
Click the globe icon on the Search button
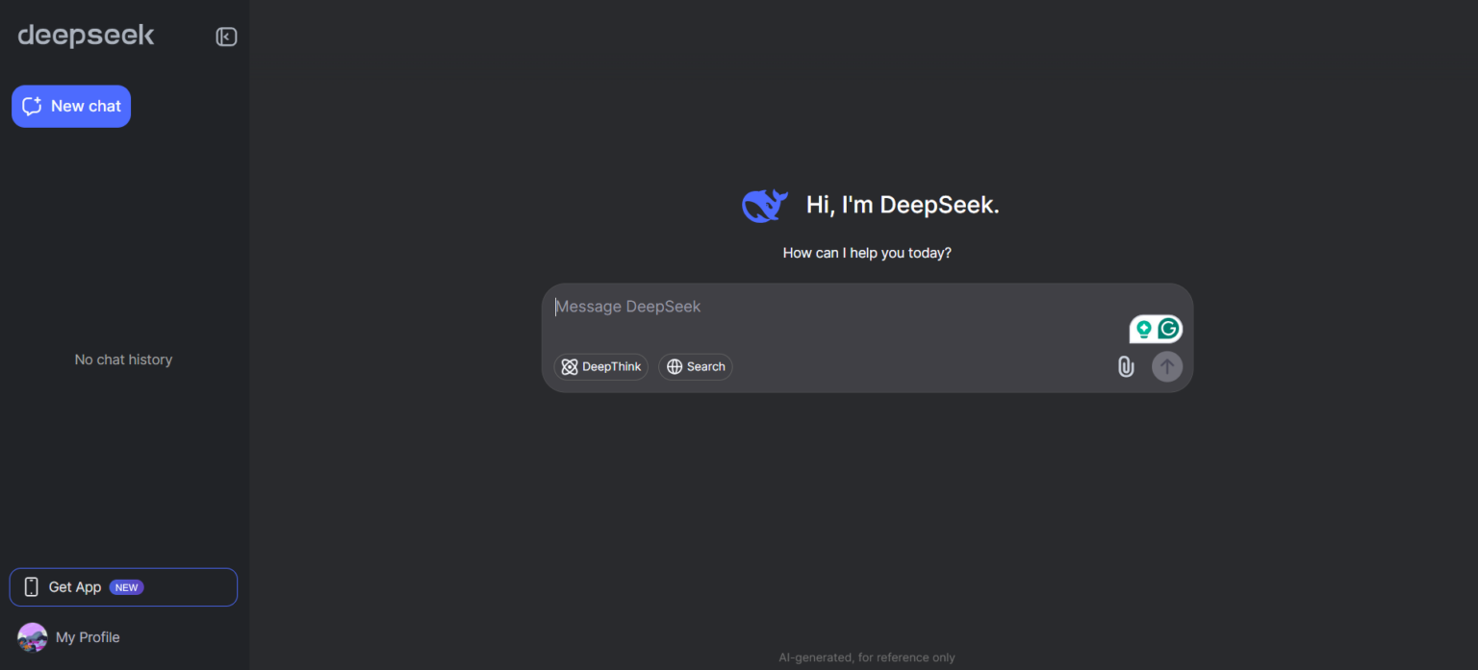673,366
